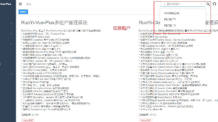Click the "SpringMessage" internationalization line

tap(46, 110)
